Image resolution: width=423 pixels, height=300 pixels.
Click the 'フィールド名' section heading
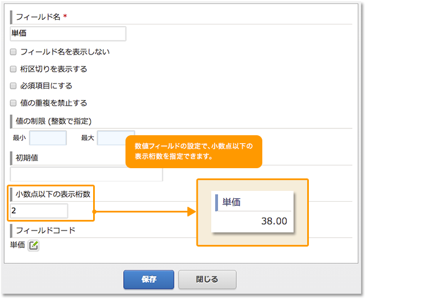(x=39, y=17)
